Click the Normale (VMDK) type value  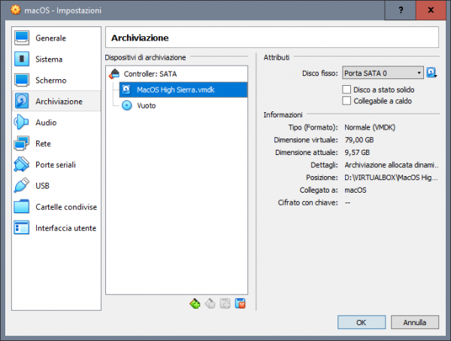(x=370, y=127)
